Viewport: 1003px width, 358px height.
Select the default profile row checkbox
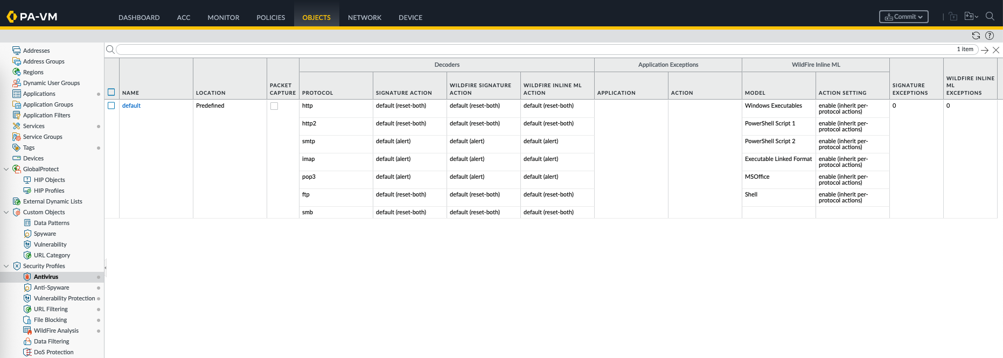[112, 106]
